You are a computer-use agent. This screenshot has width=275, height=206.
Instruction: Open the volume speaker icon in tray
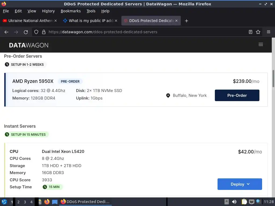pyautogui.click(x=234, y=202)
